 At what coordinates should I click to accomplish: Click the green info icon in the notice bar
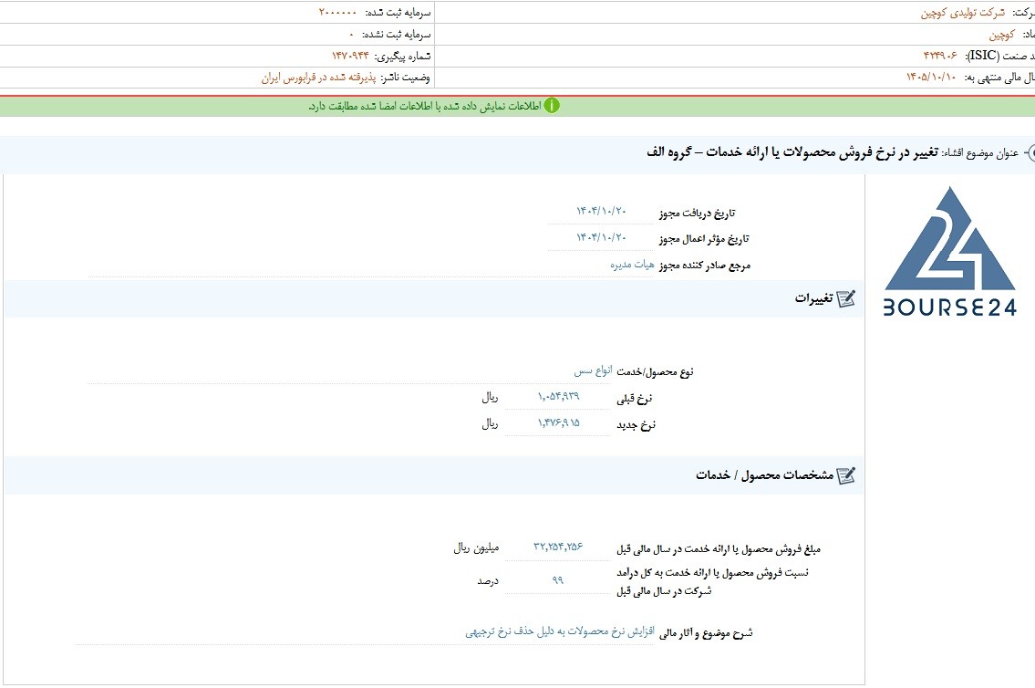point(552,106)
